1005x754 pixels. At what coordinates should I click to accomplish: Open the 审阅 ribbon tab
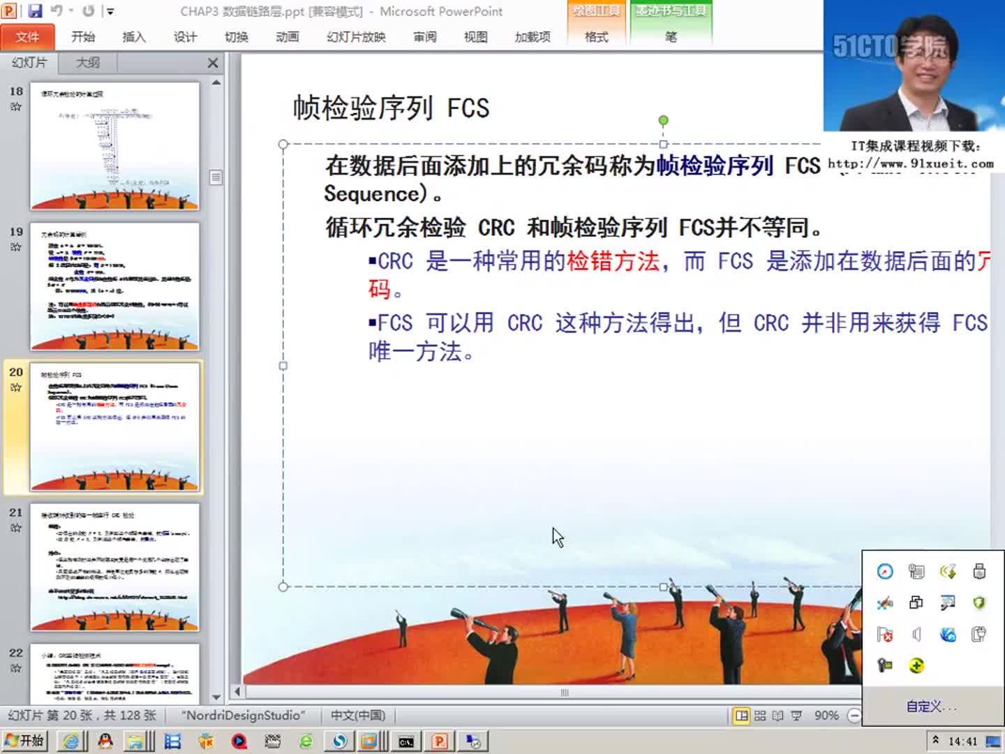click(425, 37)
